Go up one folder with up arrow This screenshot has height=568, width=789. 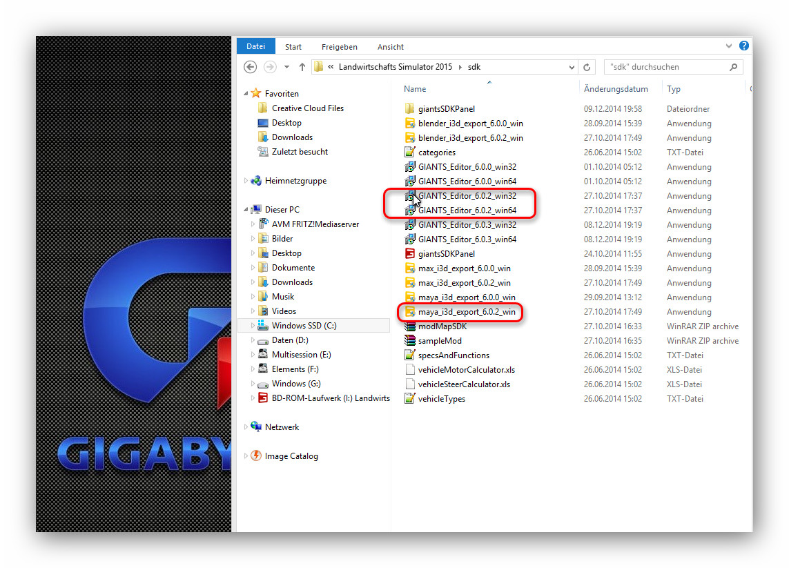(x=302, y=67)
